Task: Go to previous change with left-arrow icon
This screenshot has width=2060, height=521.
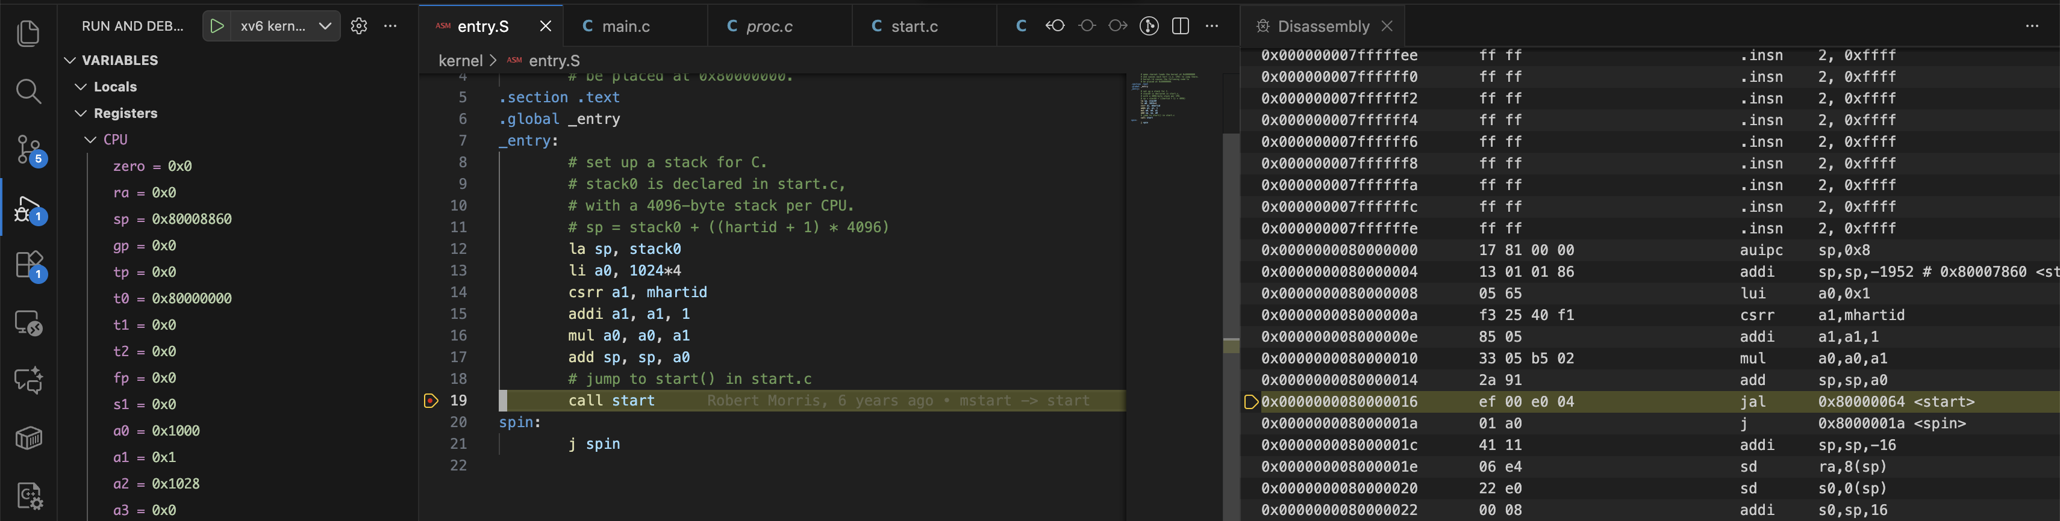Action: pyautogui.click(x=1055, y=26)
